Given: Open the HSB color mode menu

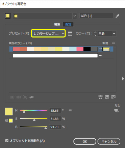Looking at the screenshot, I should (x=70, y=110).
